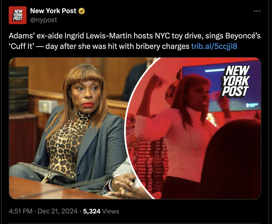Click the word 'Views' beside the count

pyautogui.click(x=111, y=211)
